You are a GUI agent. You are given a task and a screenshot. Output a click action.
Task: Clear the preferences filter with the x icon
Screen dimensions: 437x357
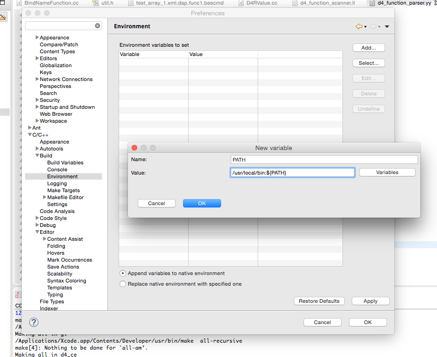97,26
